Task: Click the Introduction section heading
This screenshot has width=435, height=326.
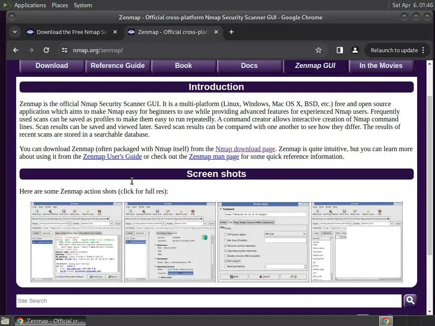Action: coord(216,87)
